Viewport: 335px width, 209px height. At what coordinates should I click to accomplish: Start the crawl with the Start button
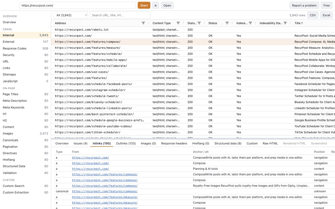click(144, 5)
